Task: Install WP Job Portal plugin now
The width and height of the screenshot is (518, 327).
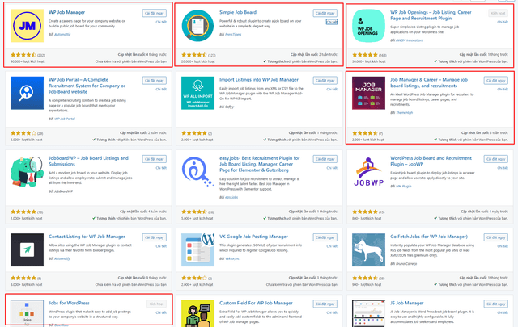Action: coord(155,81)
